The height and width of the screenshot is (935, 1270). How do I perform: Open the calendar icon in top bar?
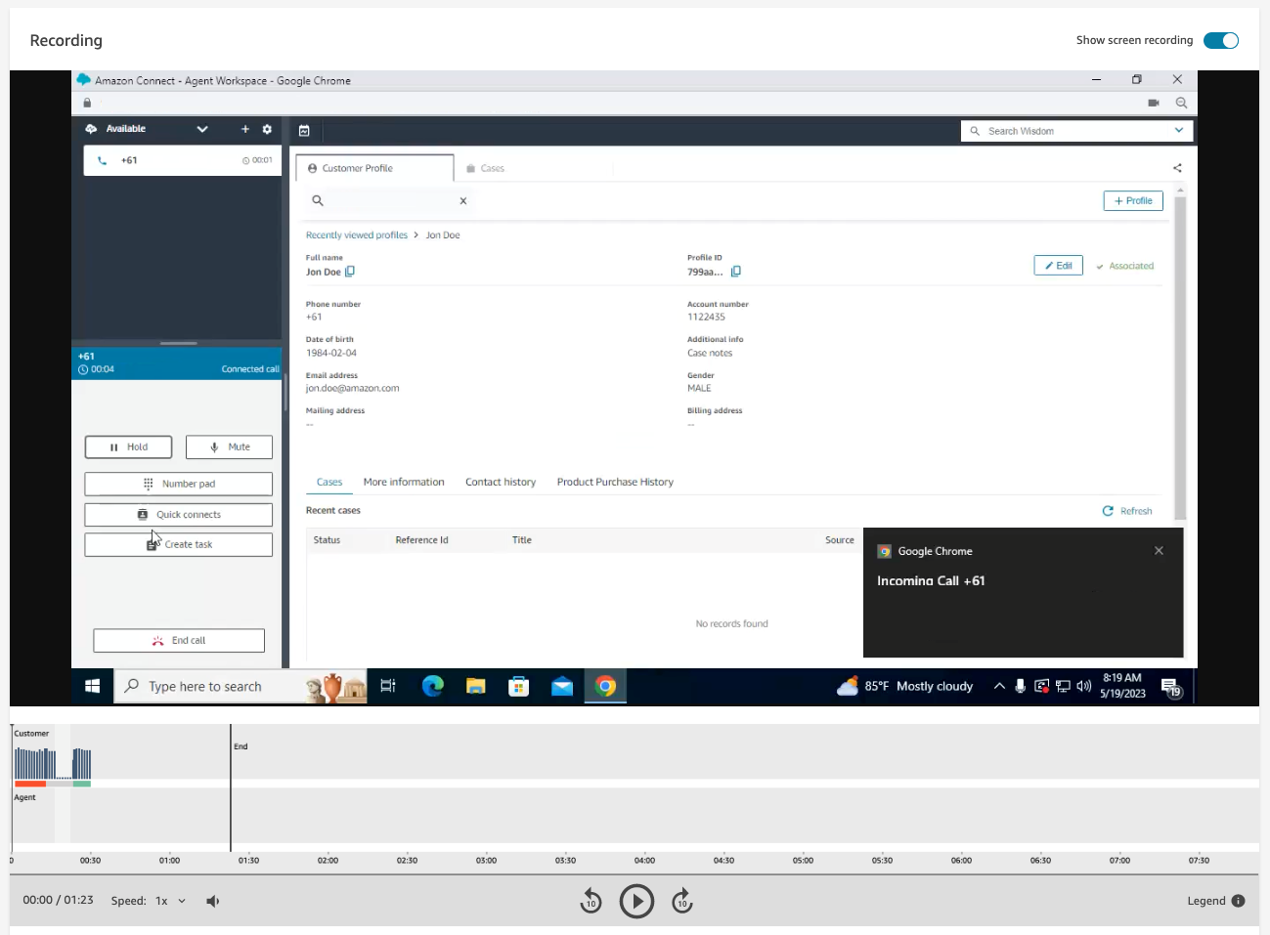[x=304, y=130]
